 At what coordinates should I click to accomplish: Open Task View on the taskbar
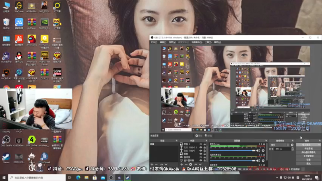[x=70, y=177]
